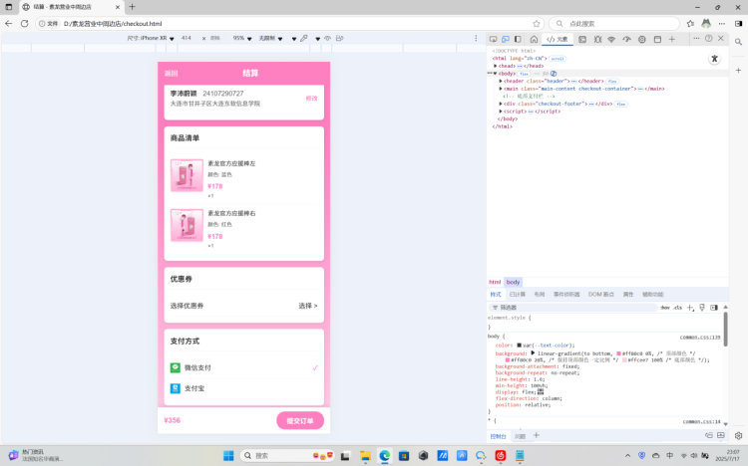Open the 95% zoom dropdown

click(242, 38)
